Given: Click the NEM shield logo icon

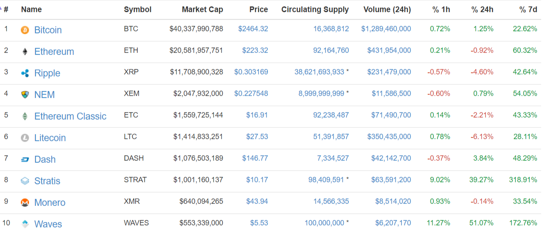Looking at the screenshot, I should [x=25, y=95].
